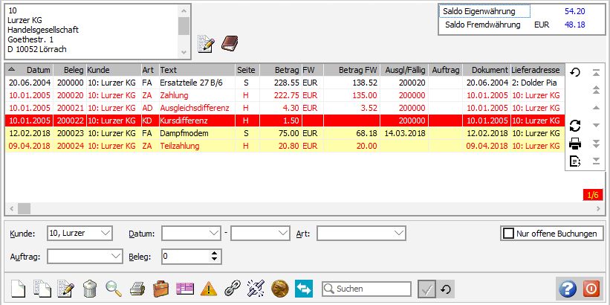Image resolution: width=610 pixels, height=305 pixels.
Task: Click the chain link icon
Action: pos(233,289)
